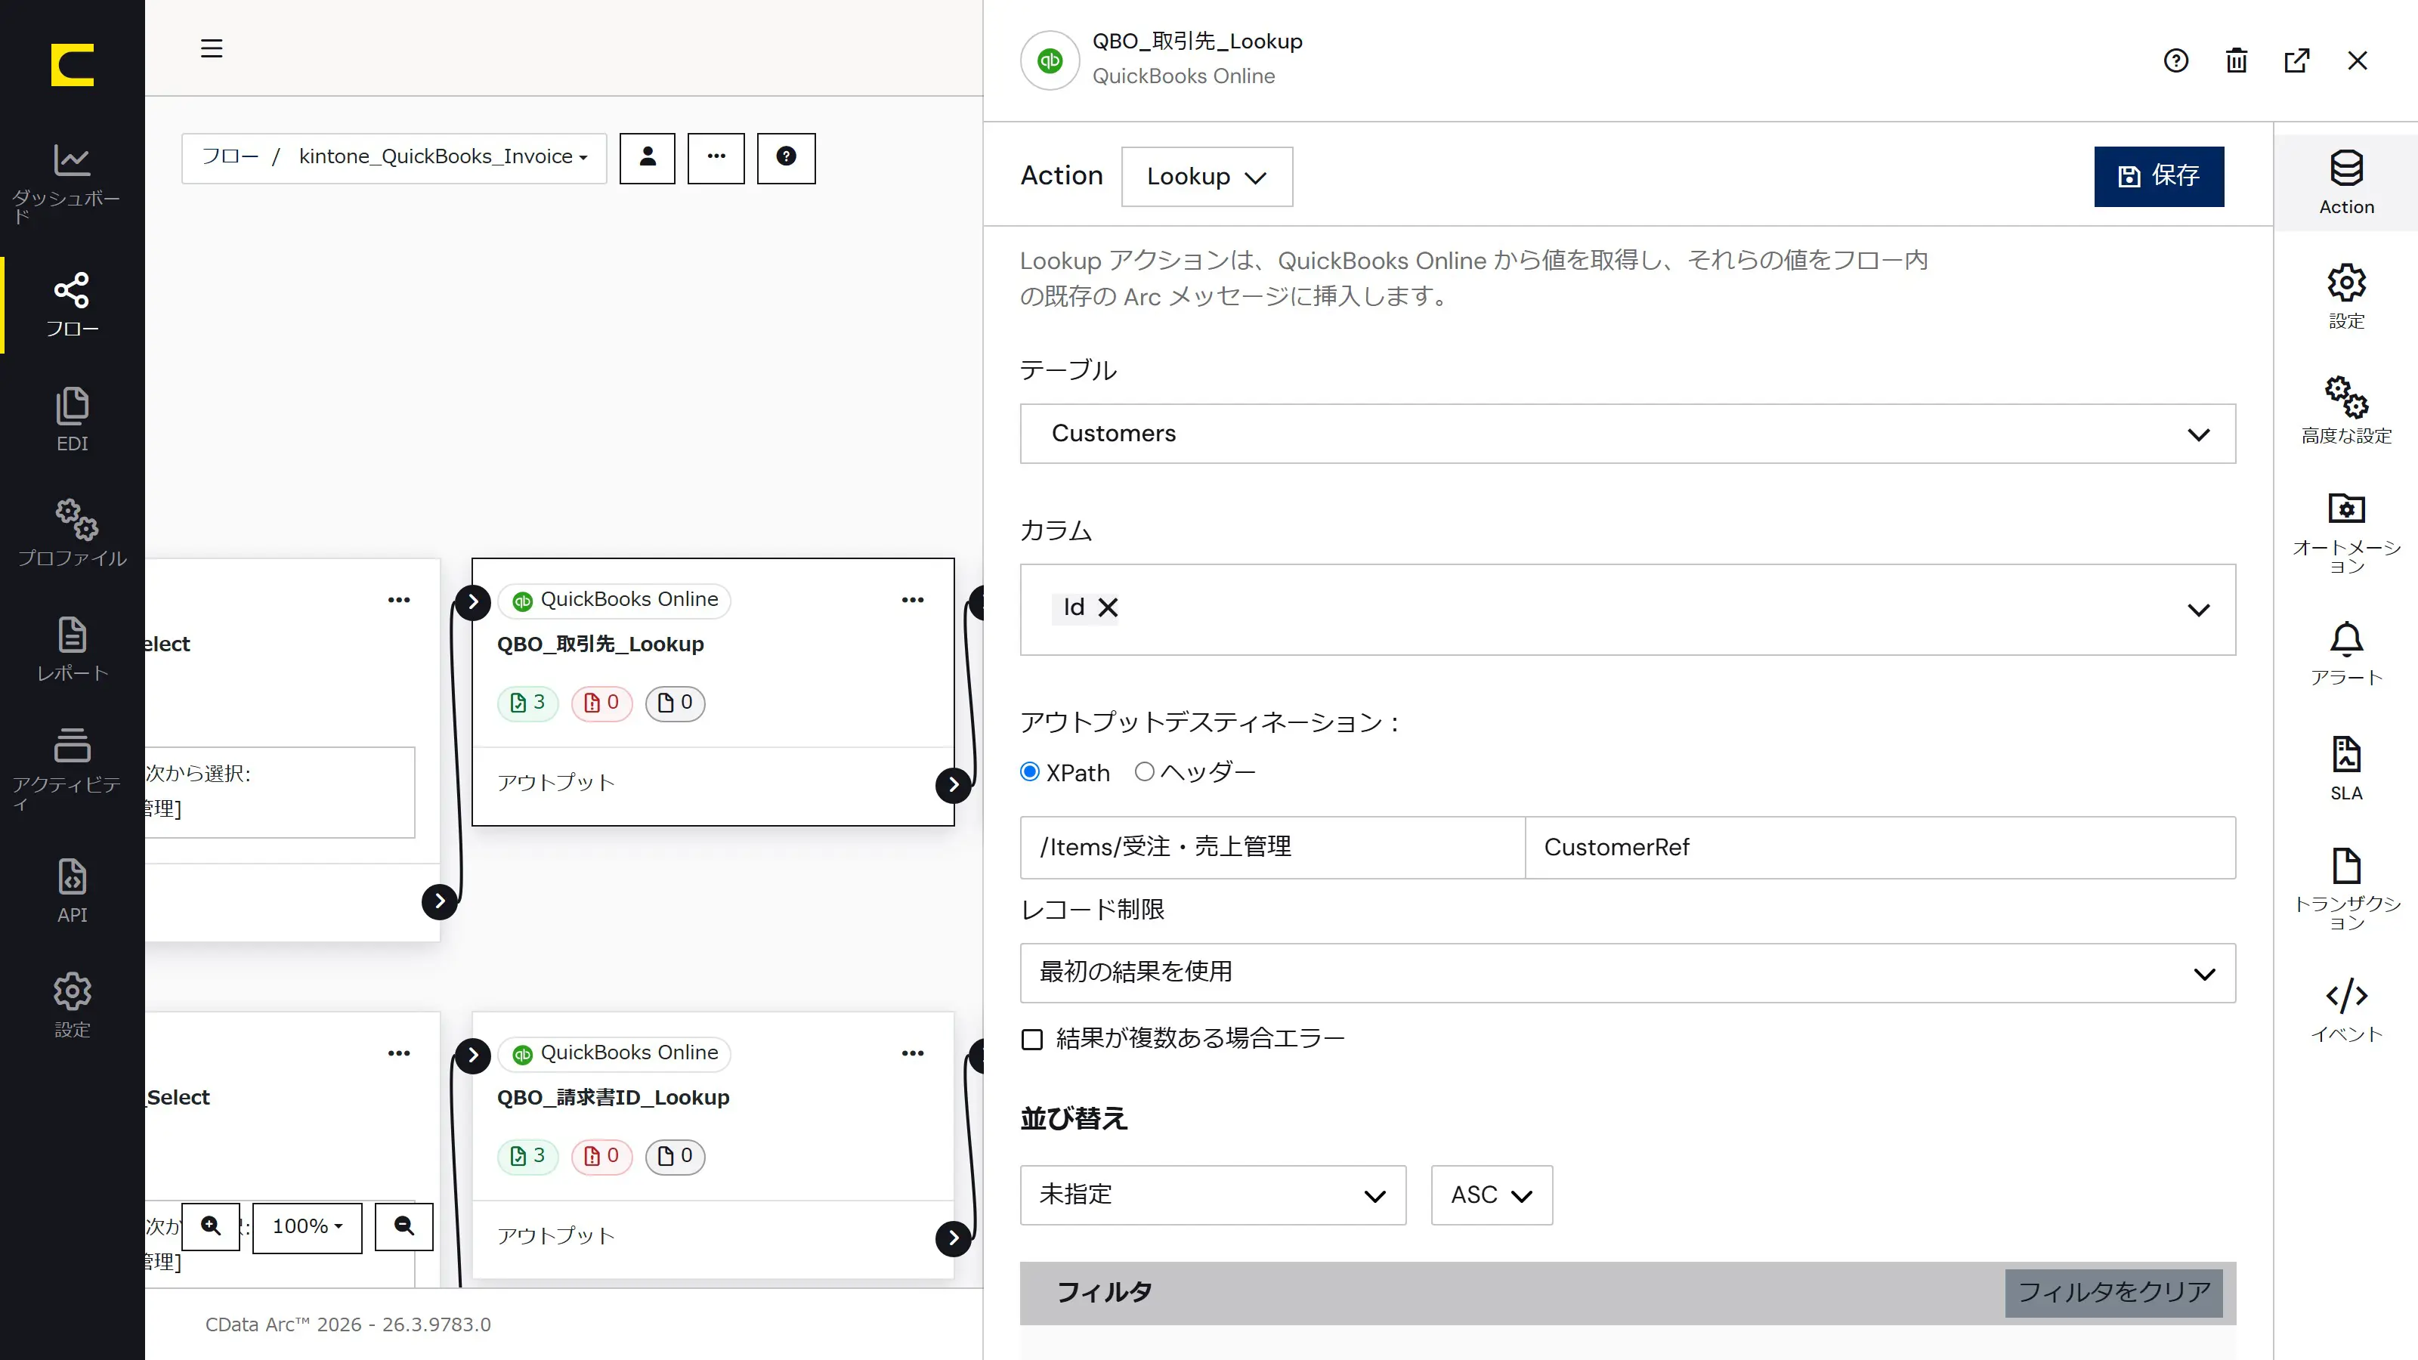Go to フロー flows section
2418x1360 pixels.
tap(73, 305)
